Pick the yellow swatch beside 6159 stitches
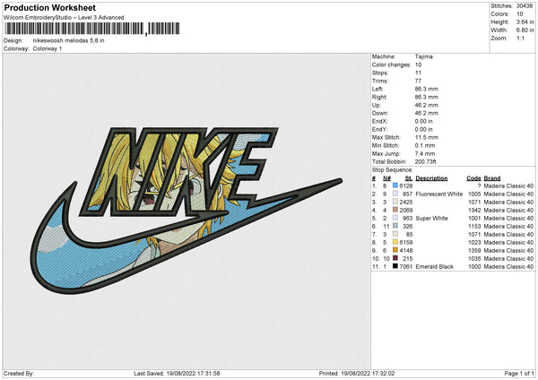 tap(395, 242)
